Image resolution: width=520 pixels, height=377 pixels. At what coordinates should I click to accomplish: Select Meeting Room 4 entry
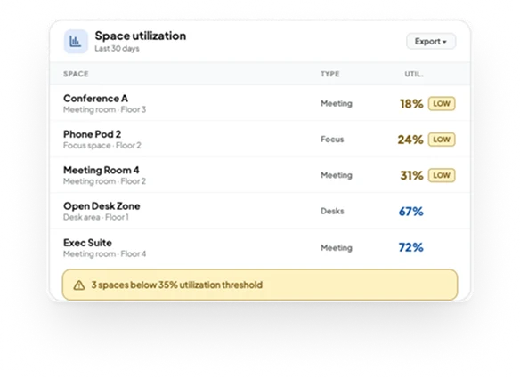coord(260,175)
